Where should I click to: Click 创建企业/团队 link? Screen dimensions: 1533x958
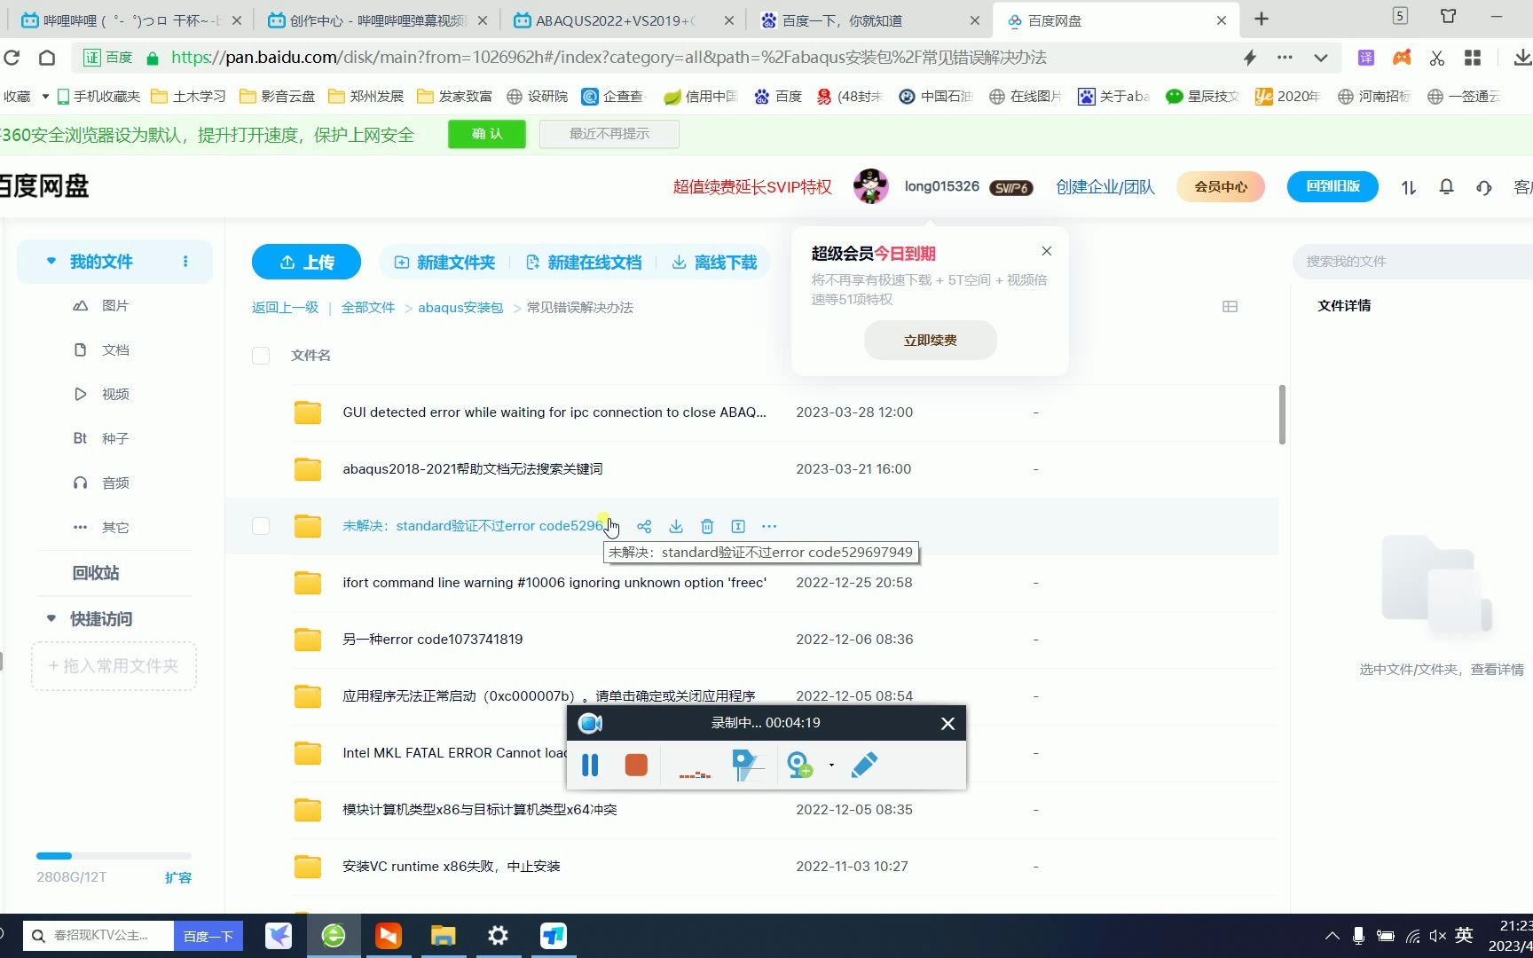(x=1105, y=186)
